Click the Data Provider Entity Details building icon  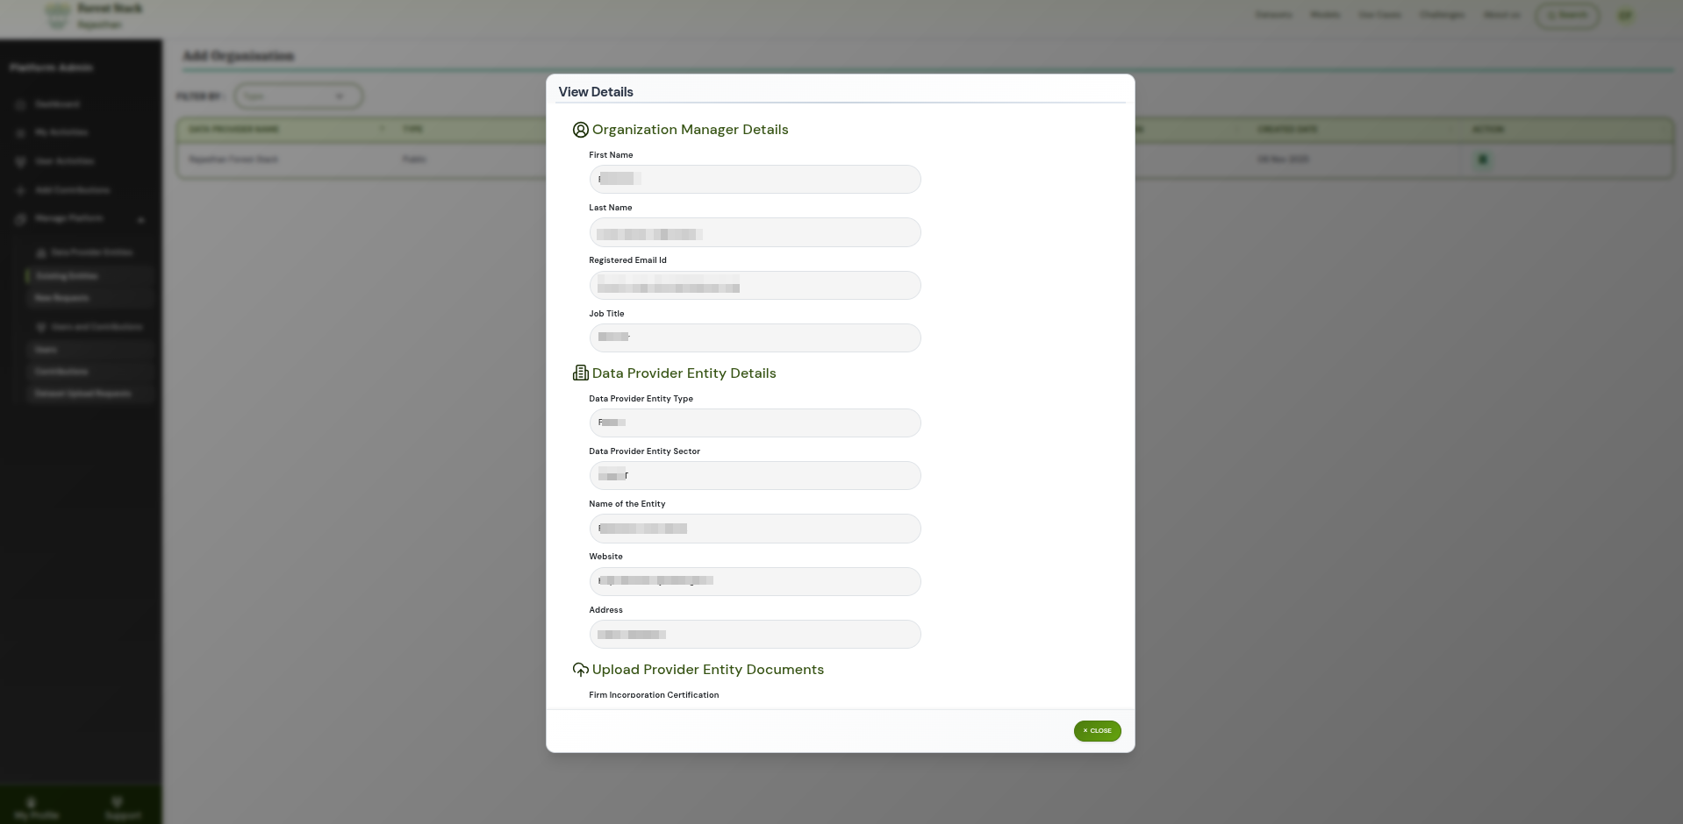(x=580, y=373)
